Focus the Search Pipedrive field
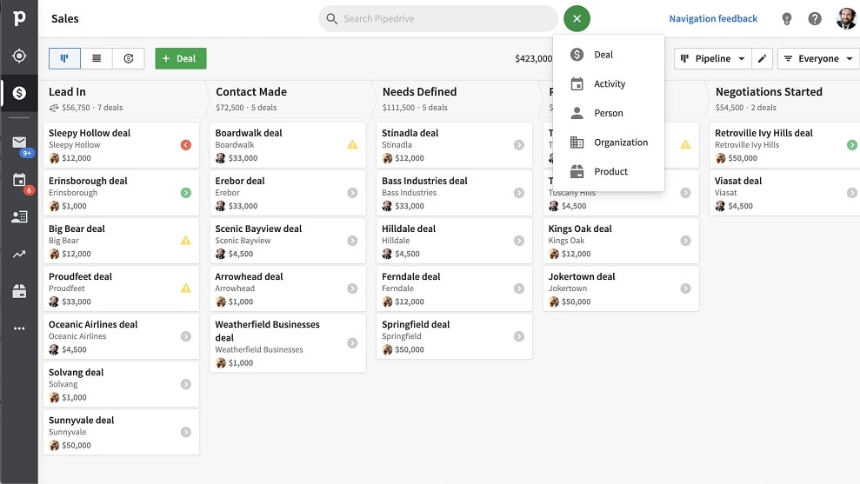This screenshot has width=860, height=484. [438, 18]
